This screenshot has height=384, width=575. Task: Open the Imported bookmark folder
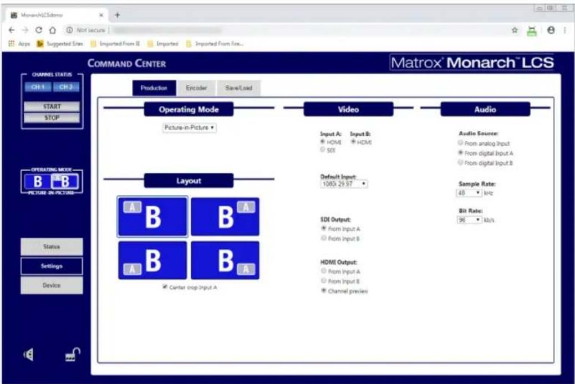coord(163,44)
